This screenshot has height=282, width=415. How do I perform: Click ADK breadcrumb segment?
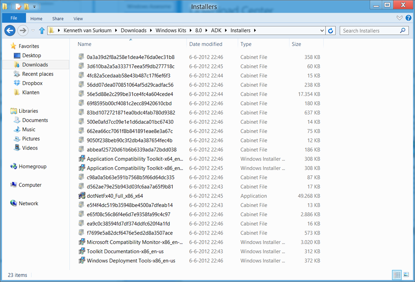click(216, 30)
